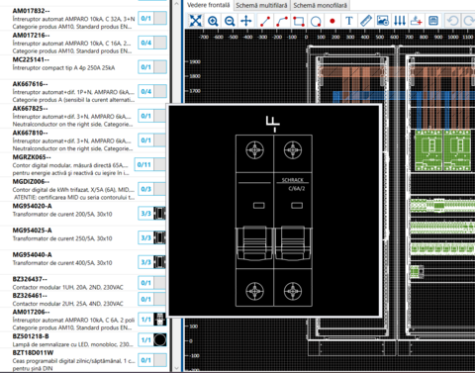Click the redo arrow icon
This screenshot has width=475, height=373.
tap(468, 21)
